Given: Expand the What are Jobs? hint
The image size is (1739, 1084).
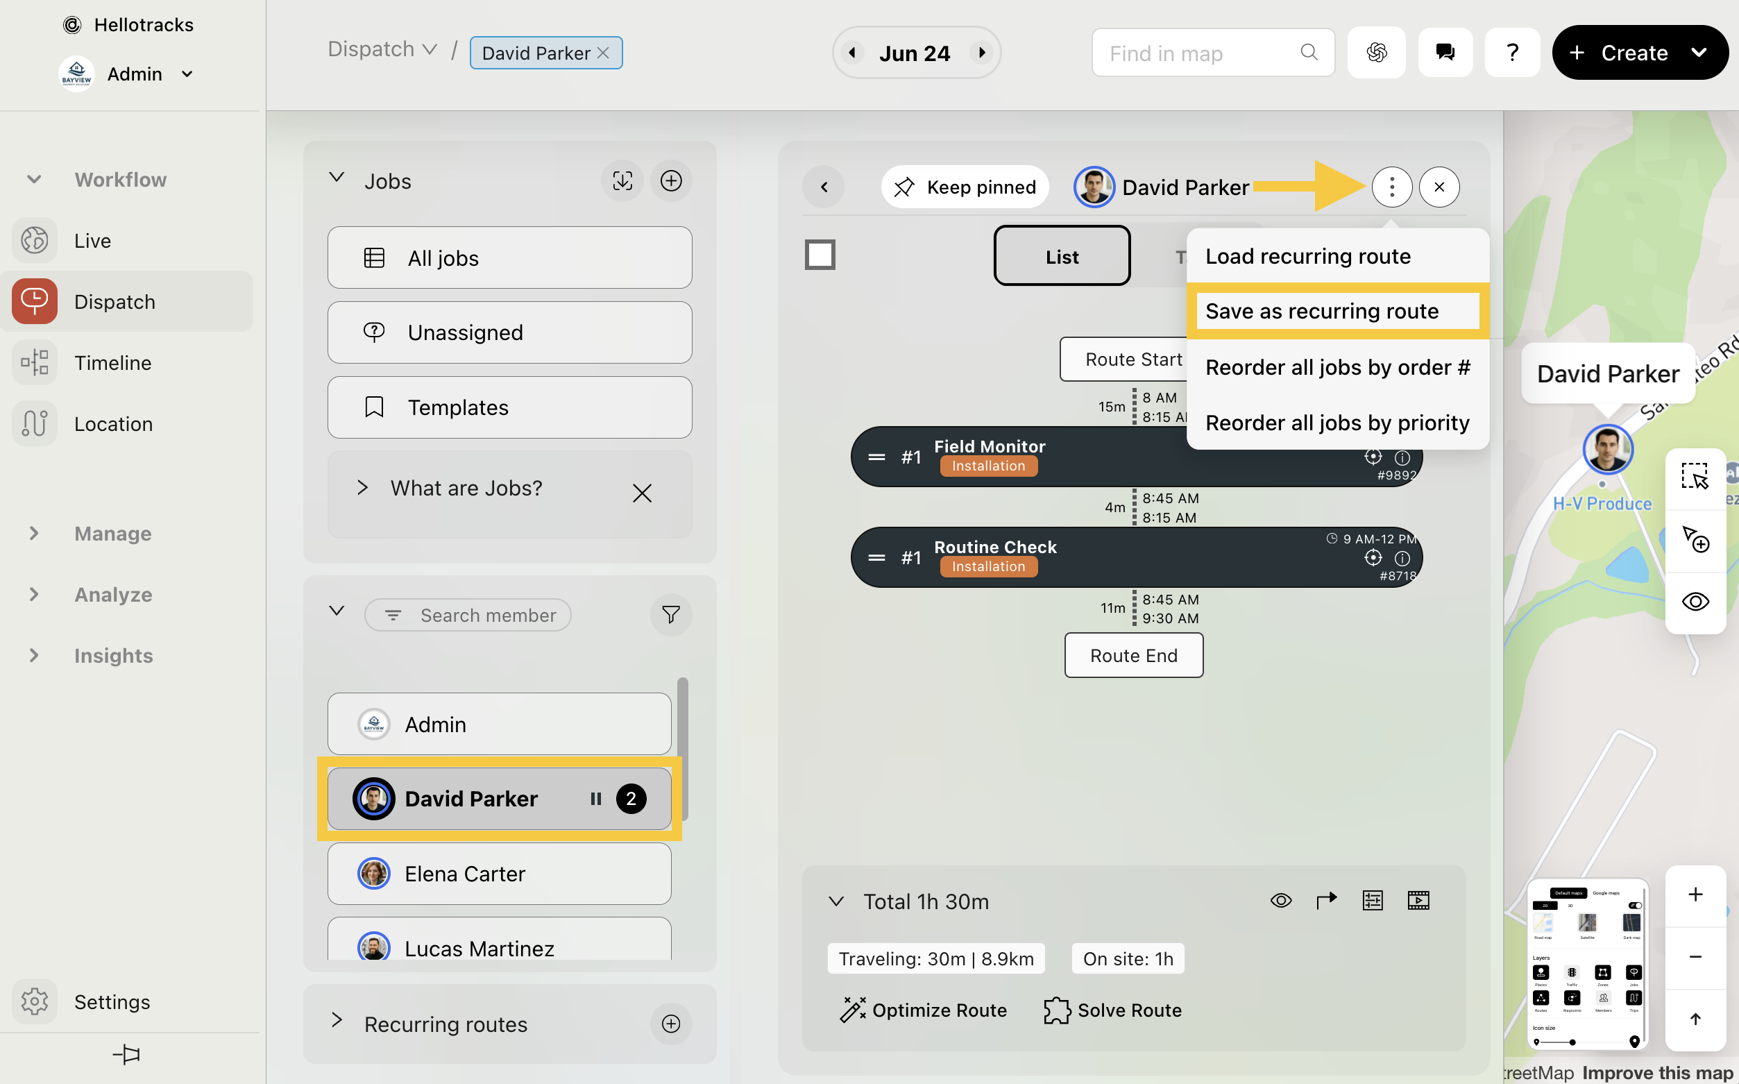Looking at the screenshot, I should click(362, 487).
